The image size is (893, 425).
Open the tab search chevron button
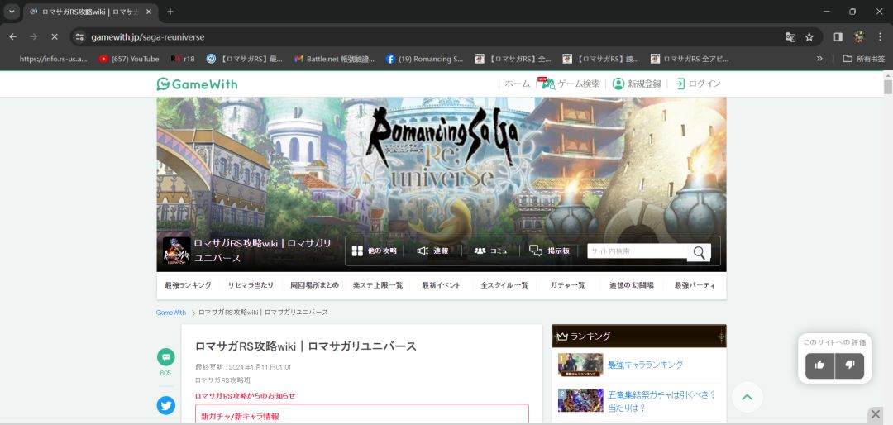[11, 12]
